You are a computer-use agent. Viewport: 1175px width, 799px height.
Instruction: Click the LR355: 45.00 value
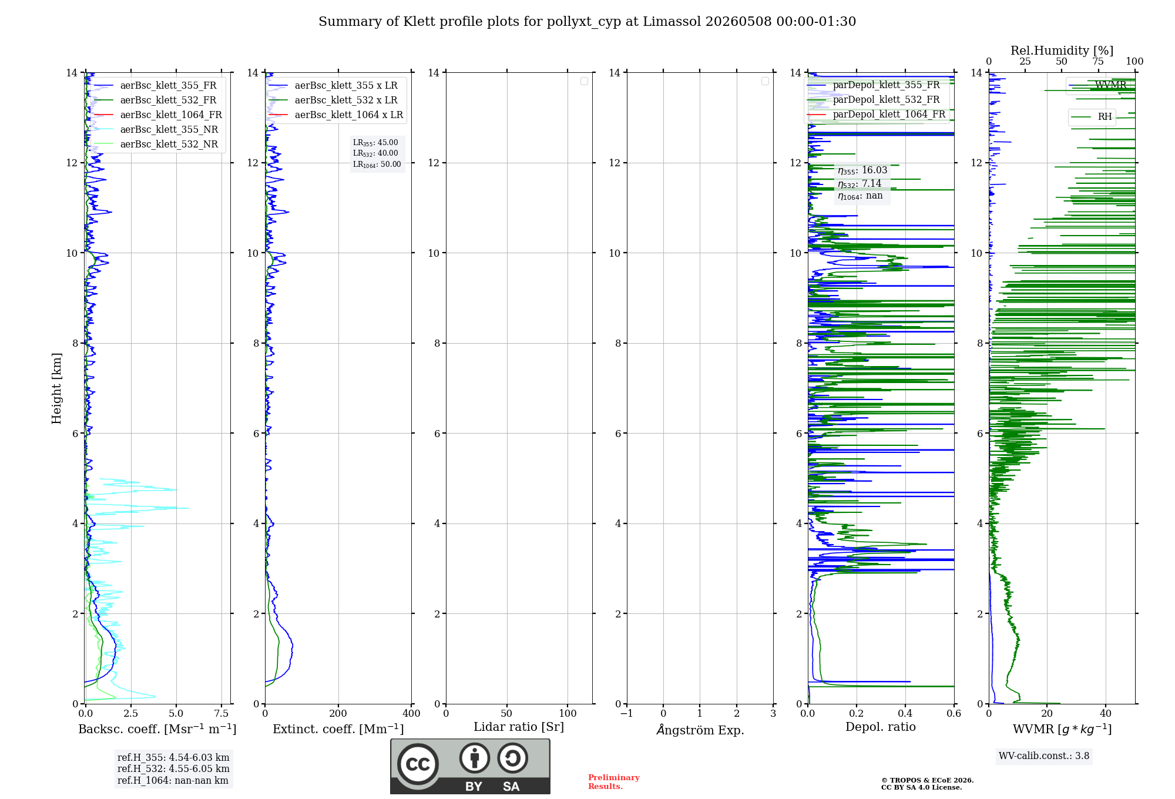[x=375, y=143]
